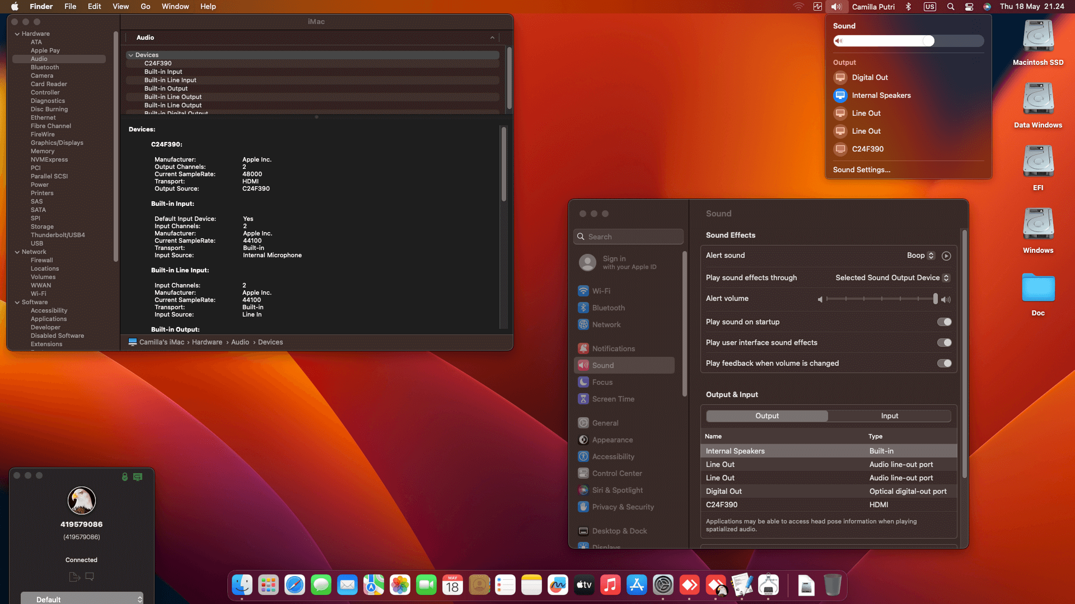Image resolution: width=1075 pixels, height=604 pixels.
Task: Open Selected Sound Output Device dropdown
Action: pyautogui.click(x=892, y=278)
